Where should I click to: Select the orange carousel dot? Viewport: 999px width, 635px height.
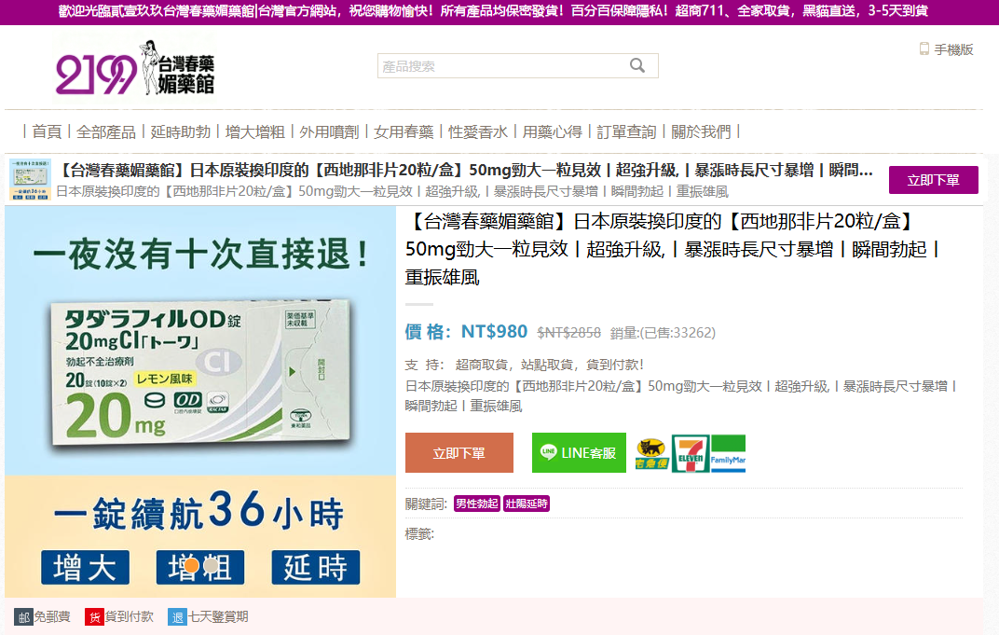[x=191, y=565]
